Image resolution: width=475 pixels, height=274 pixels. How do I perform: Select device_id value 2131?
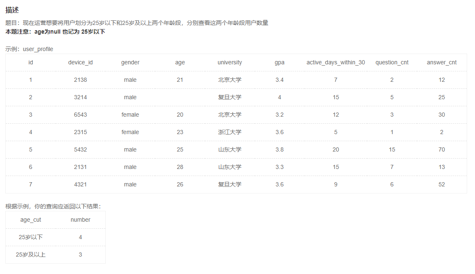[x=80, y=167]
